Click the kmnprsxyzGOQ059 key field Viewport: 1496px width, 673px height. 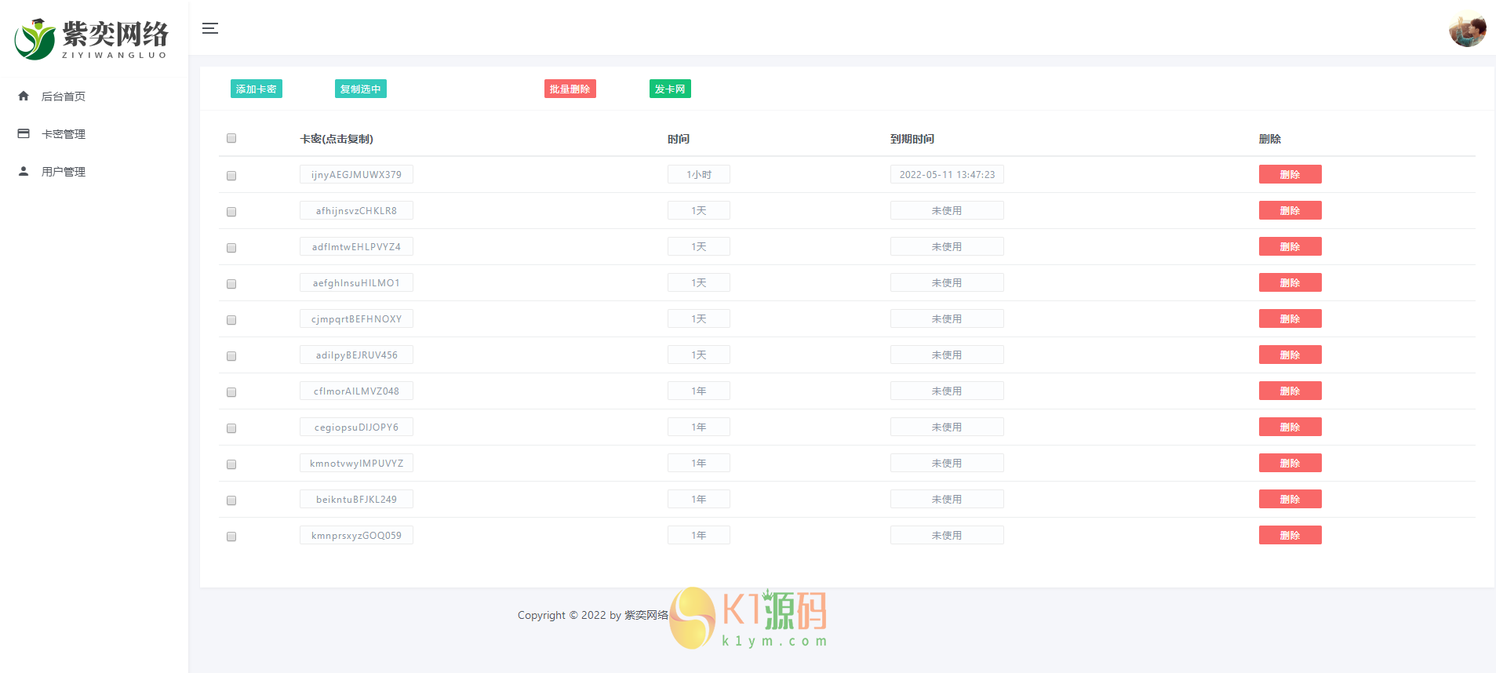tap(356, 535)
